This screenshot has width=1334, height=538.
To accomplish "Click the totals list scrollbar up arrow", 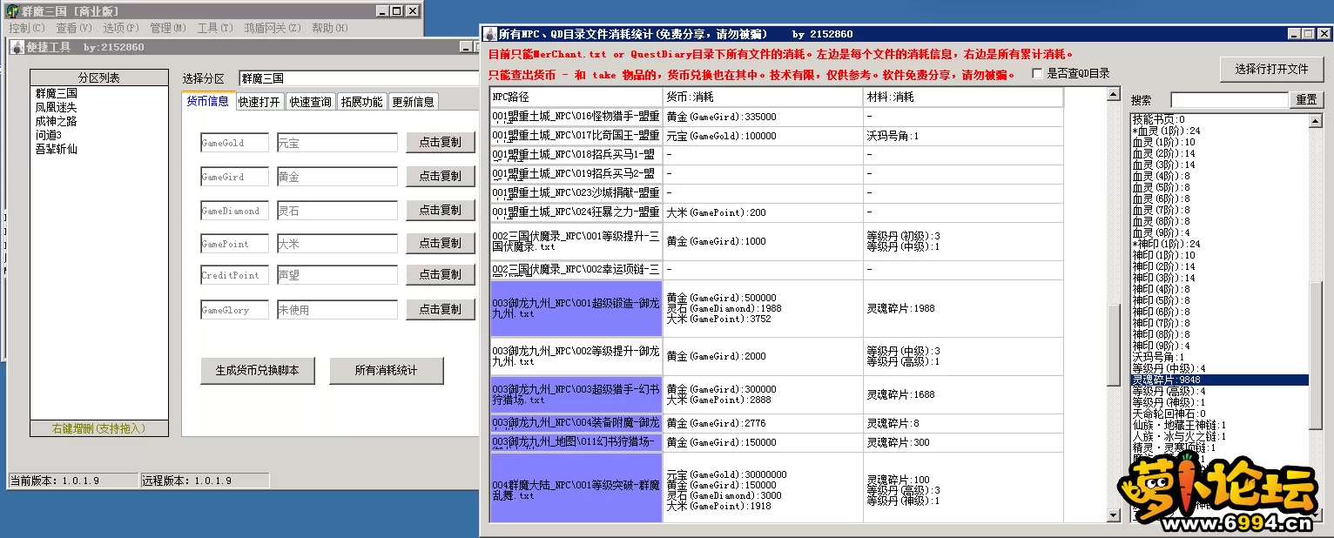I will (1316, 121).
